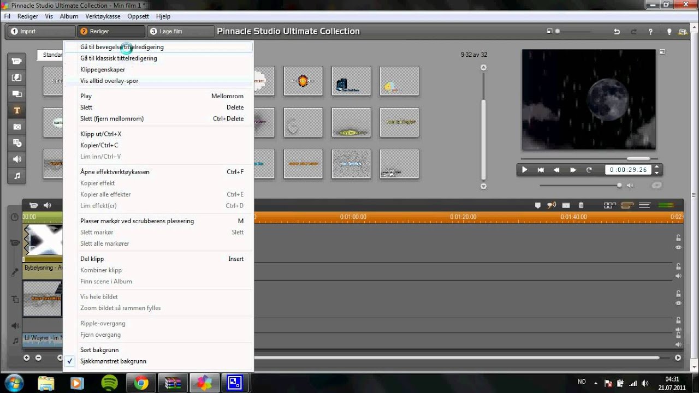Increase timecode with the up stepper arrow
The height and width of the screenshot is (393, 699).
pyautogui.click(x=656, y=167)
